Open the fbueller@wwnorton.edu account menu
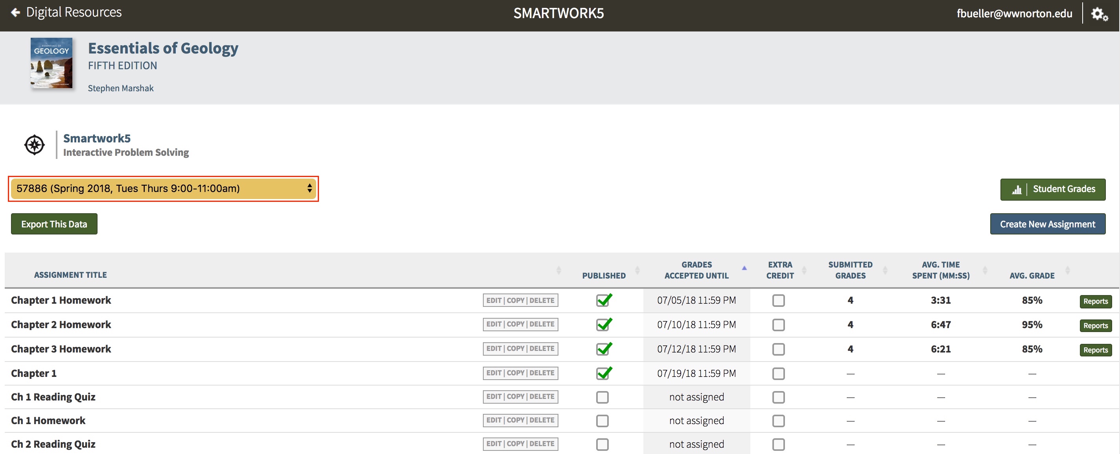This screenshot has width=1120, height=454. tap(1014, 14)
